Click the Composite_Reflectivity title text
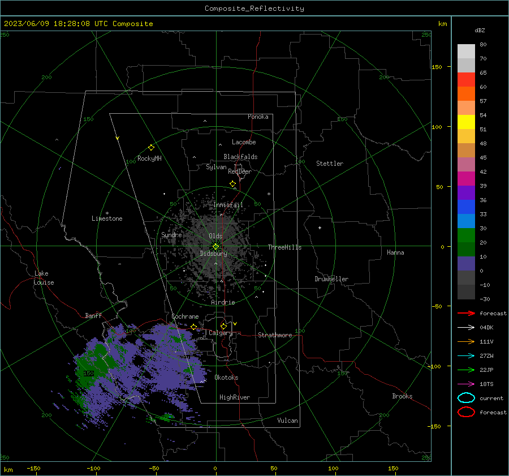The height and width of the screenshot is (476, 509). point(254,8)
